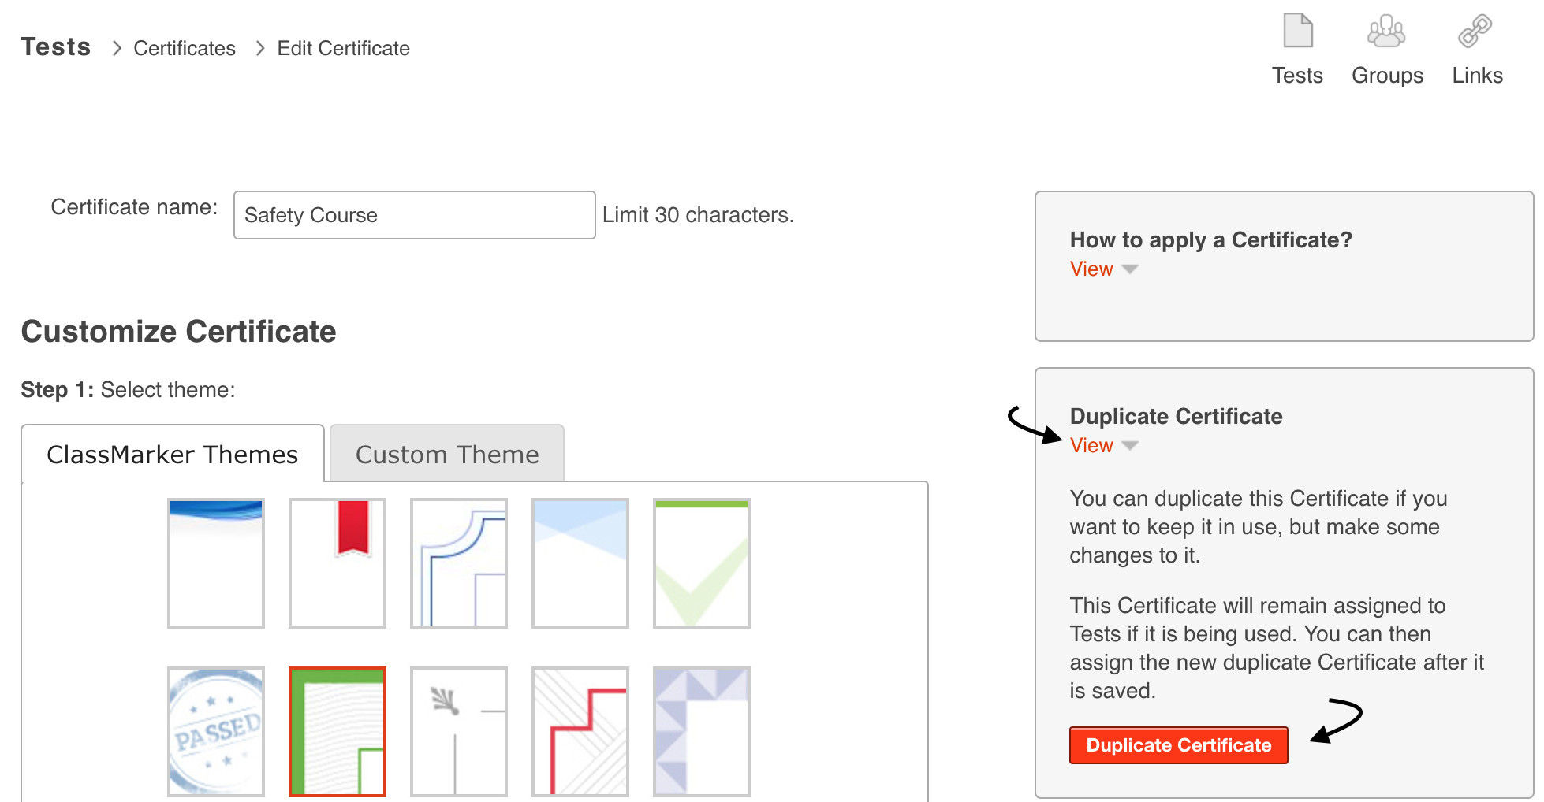The width and height of the screenshot is (1544, 802).
Task: Open the Tests page icon
Action: [1297, 32]
